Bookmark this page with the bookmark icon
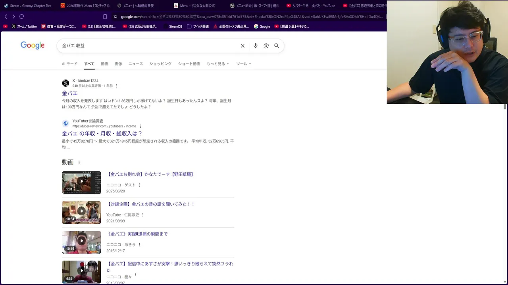This screenshot has height=285, width=508. tap(105, 17)
